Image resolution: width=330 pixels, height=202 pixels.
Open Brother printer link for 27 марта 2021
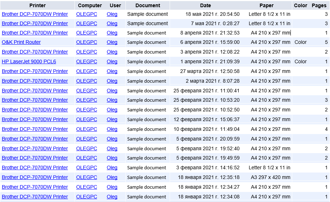[35, 71]
